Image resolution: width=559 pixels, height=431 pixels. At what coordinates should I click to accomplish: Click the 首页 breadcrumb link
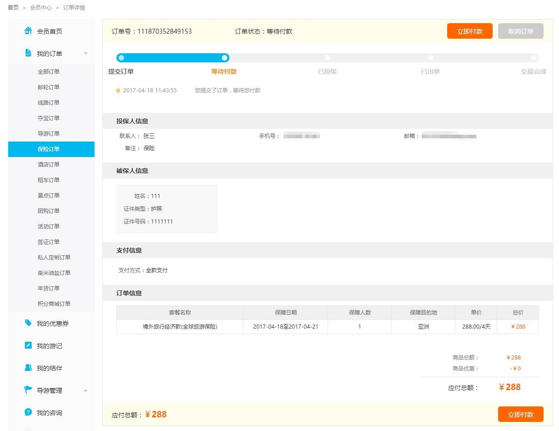point(13,8)
